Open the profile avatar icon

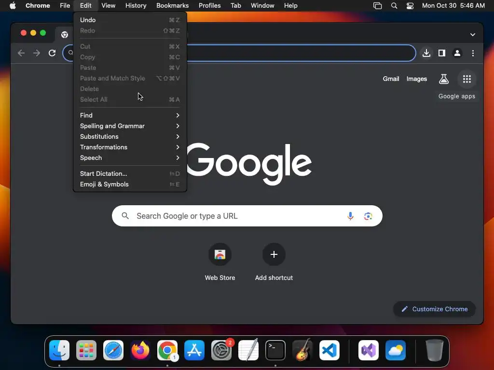[457, 53]
